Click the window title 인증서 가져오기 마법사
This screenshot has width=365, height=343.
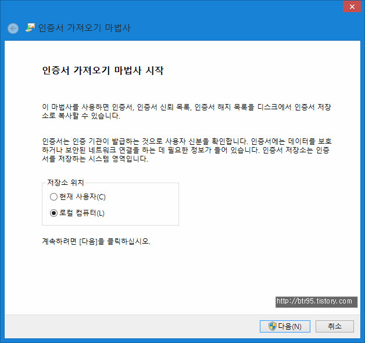84,28
